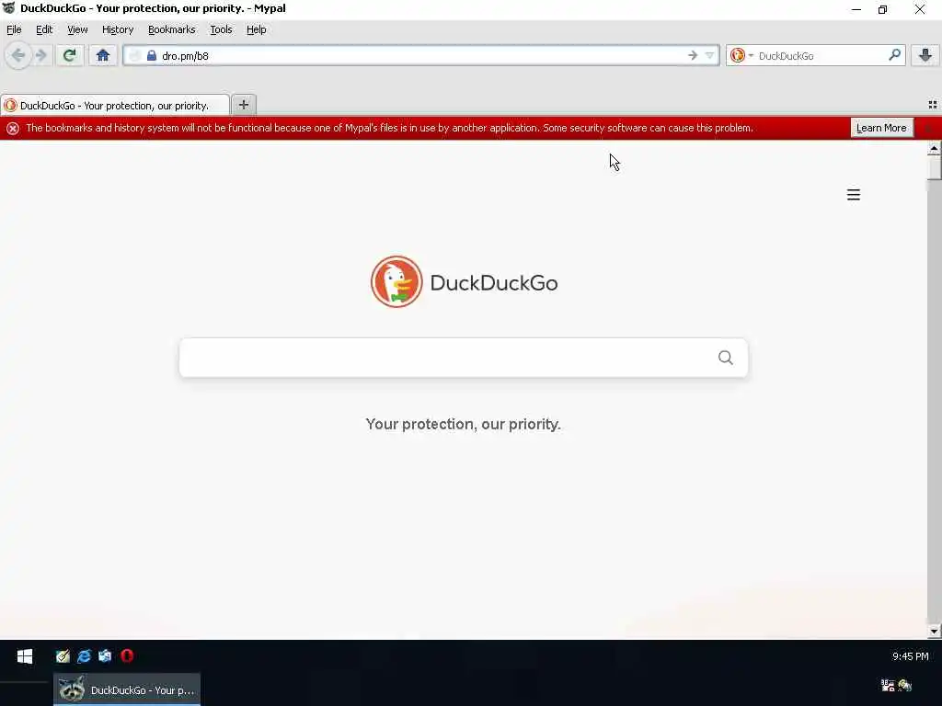Viewport: 942px width, 706px height.
Task: Open the Edit menu
Action: [44, 29]
